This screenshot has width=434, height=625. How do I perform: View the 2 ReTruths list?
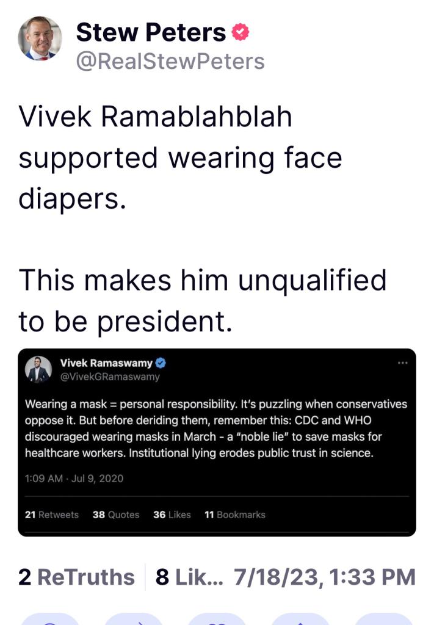click(76, 577)
